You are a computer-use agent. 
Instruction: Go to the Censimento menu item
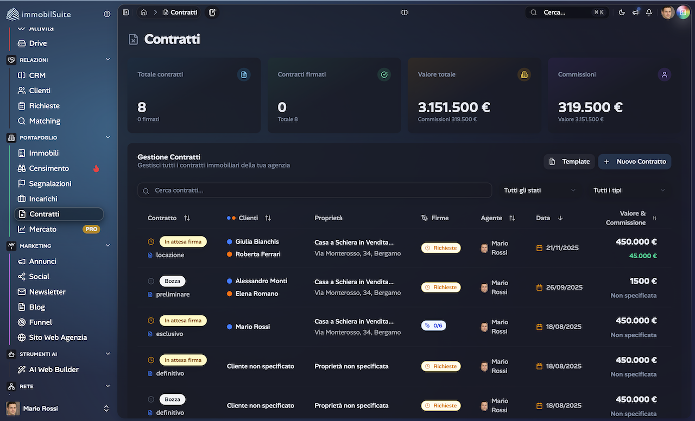coord(49,168)
